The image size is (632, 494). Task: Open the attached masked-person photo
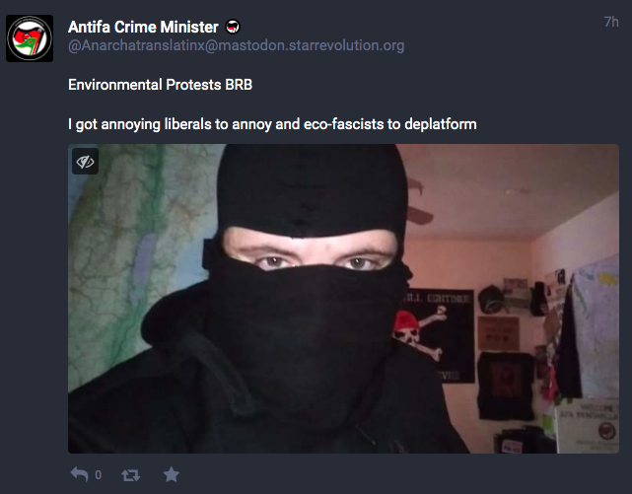point(343,299)
